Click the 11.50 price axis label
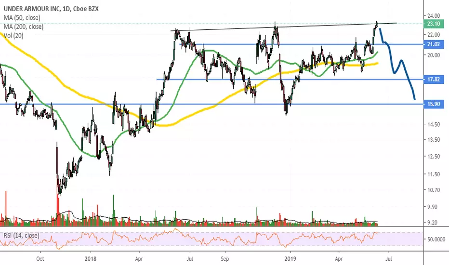The image size is (449, 265). click(433, 174)
